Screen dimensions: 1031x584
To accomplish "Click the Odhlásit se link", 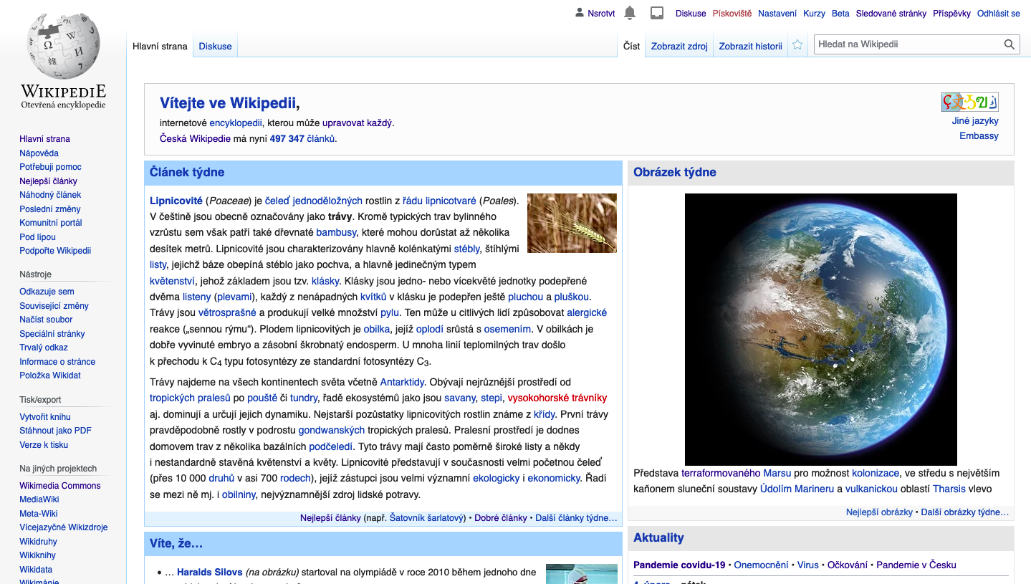I will click(998, 14).
